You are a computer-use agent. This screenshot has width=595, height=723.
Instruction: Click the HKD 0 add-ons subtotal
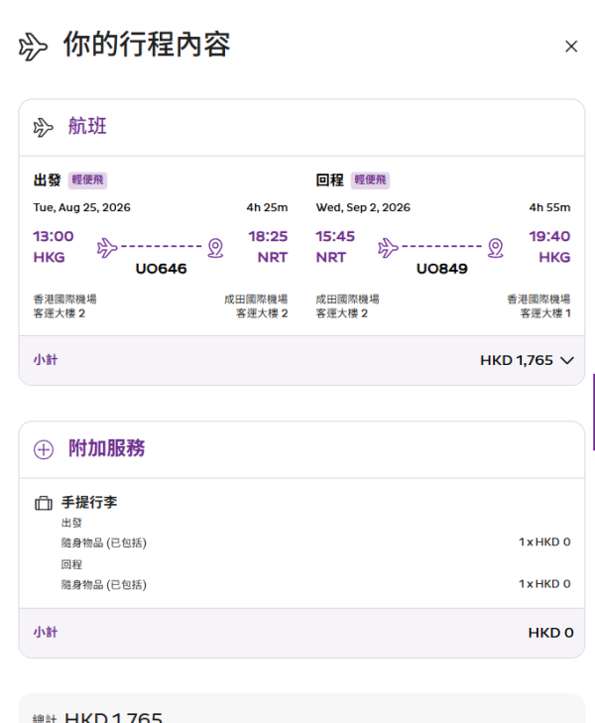[550, 633]
